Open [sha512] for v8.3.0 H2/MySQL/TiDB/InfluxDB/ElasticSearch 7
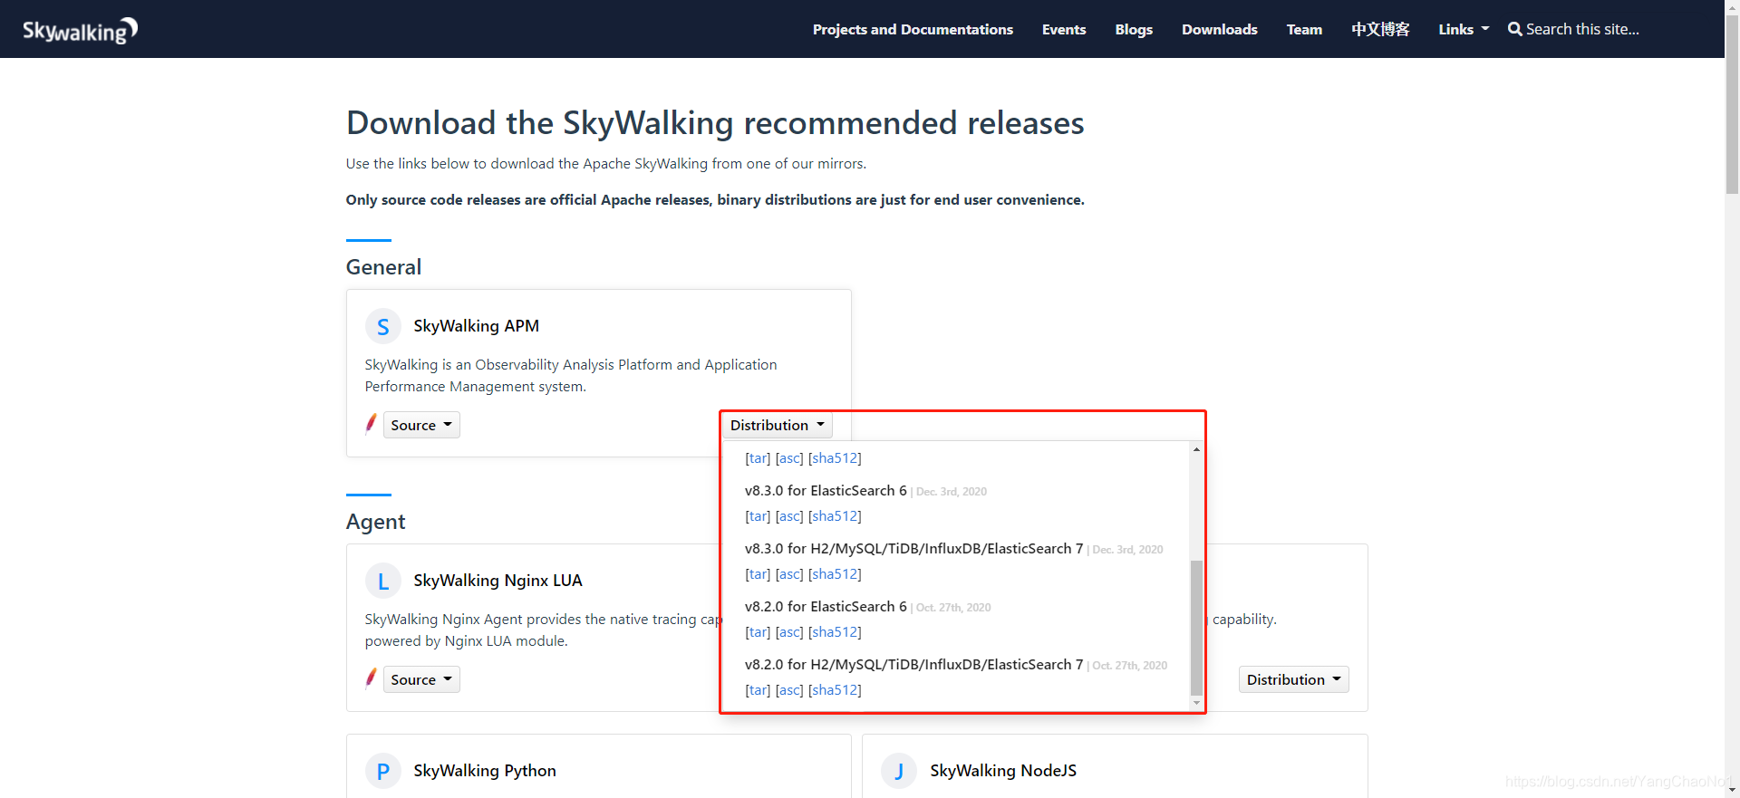Viewport: 1740px width, 798px height. [835, 574]
